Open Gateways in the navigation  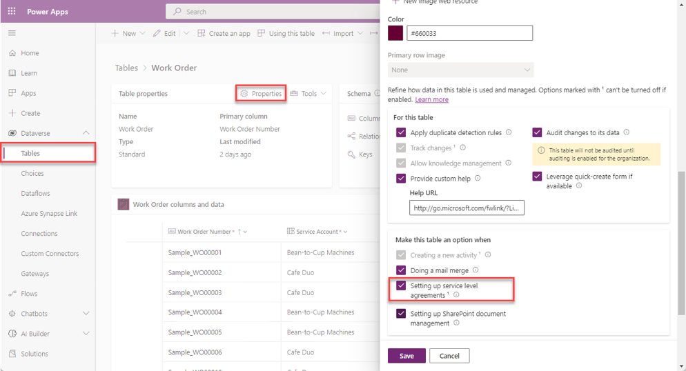(x=35, y=274)
